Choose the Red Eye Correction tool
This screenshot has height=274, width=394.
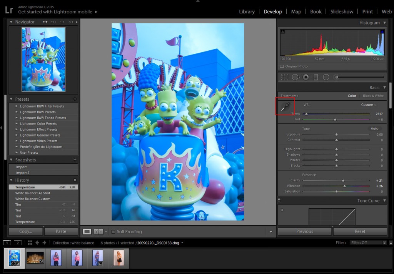(x=306, y=77)
